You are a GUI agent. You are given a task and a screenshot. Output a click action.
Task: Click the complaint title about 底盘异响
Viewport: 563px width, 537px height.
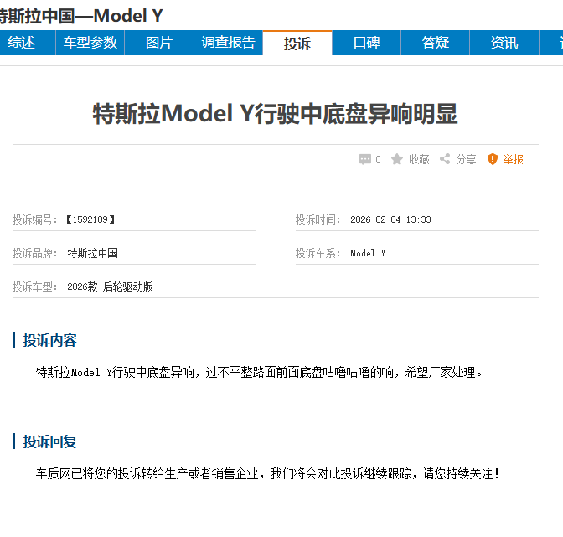[275, 114]
